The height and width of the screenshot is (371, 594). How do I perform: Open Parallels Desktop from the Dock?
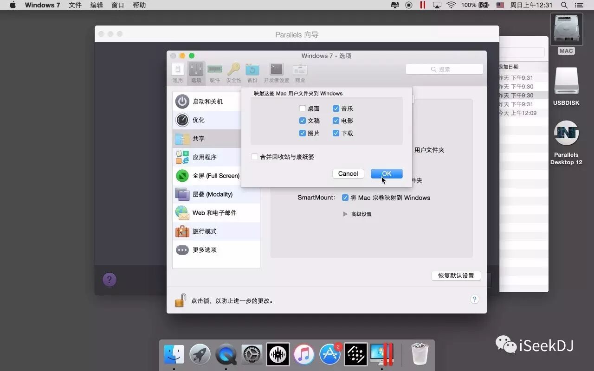click(x=382, y=355)
